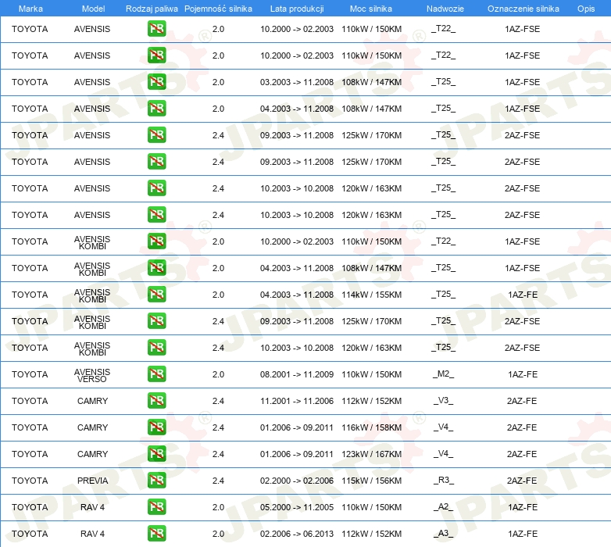The image size is (611, 547).
Task: Click the Moc silnika column header
Action: 371,9
